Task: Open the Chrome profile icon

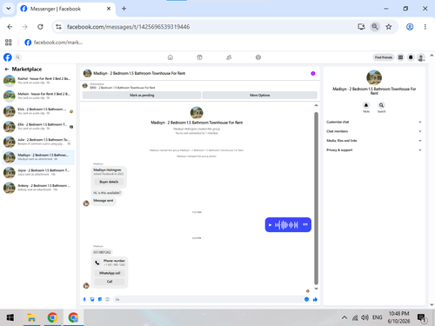Action: pyautogui.click(x=410, y=27)
